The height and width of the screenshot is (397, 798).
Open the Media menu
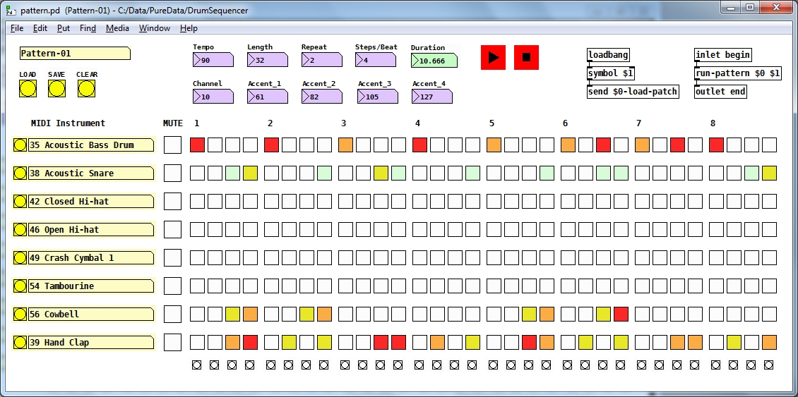pos(117,28)
